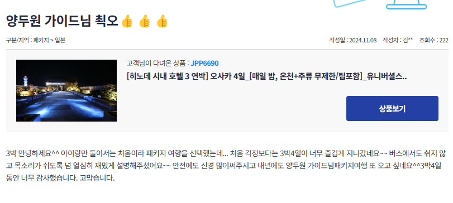Click the 패키지 category in the breadcrumb

click(x=41, y=40)
